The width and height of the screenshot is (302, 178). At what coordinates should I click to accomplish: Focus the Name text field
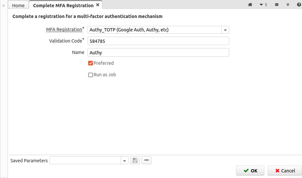158,53
